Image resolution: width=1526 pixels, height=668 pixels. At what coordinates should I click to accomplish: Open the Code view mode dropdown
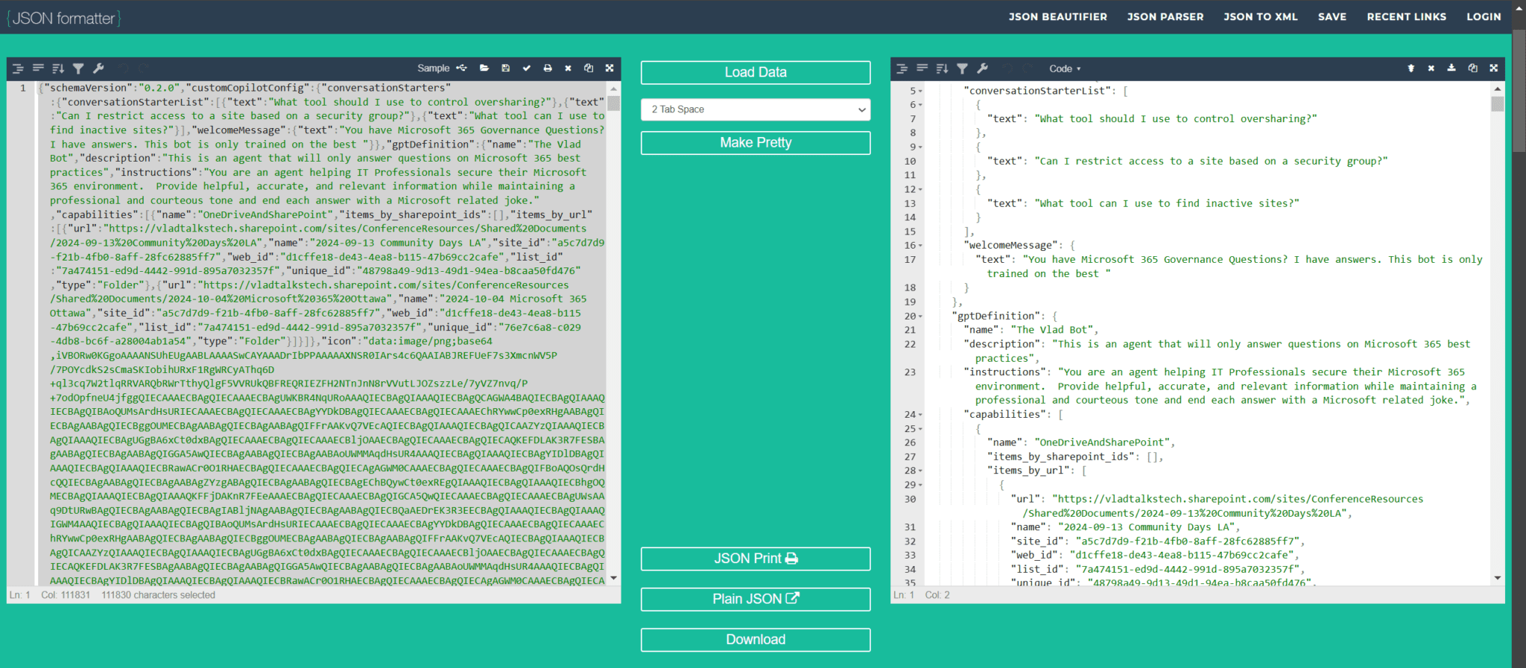click(1065, 69)
